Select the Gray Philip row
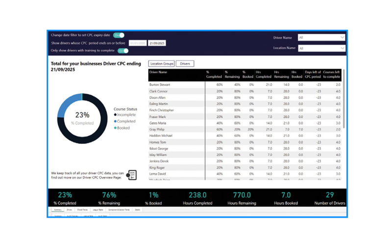392x235 pixels. [245, 129]
